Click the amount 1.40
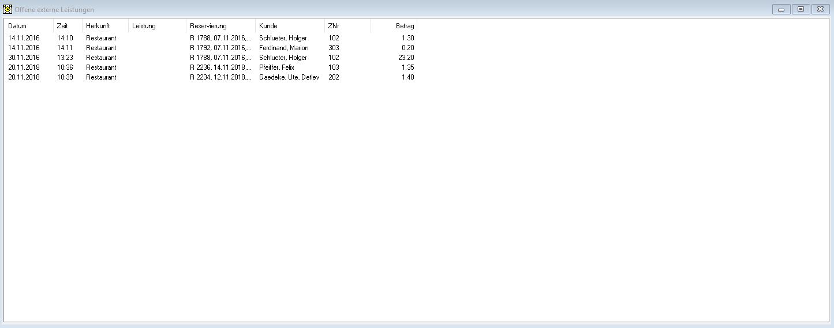Image resolution: width=834 pixels, height=328 pixels. pos(408,77)
